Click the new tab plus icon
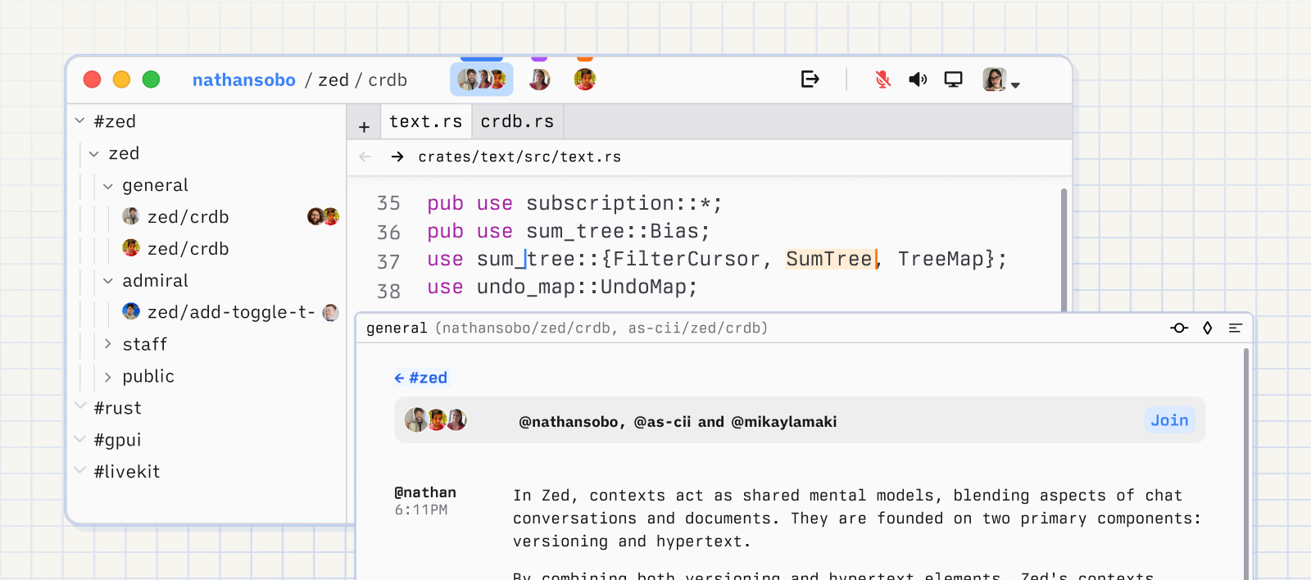The image size is (1311, 580). (365, 127)
